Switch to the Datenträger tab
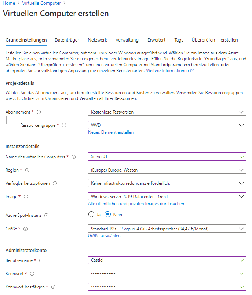This screenshot has height=295, width=252. [x=67, y=40]
